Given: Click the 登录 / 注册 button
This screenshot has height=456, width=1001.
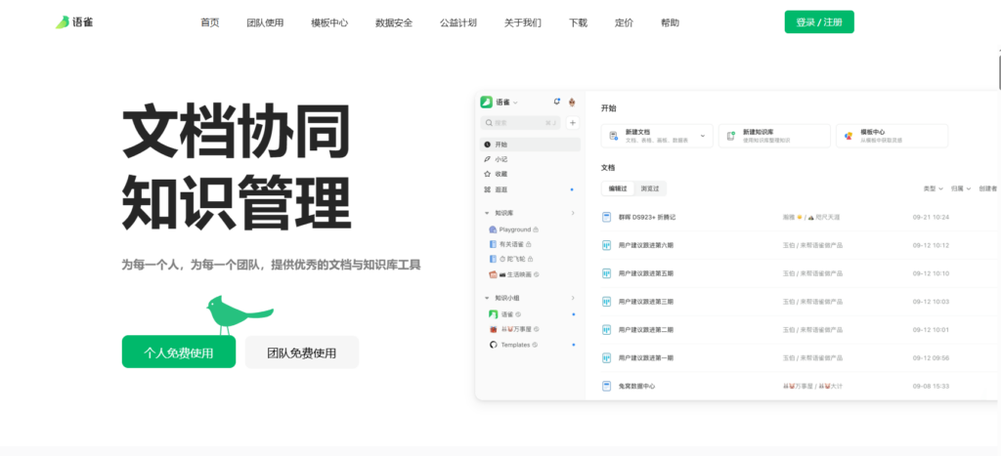Looking at the screenshot, I should pos(818,22).
